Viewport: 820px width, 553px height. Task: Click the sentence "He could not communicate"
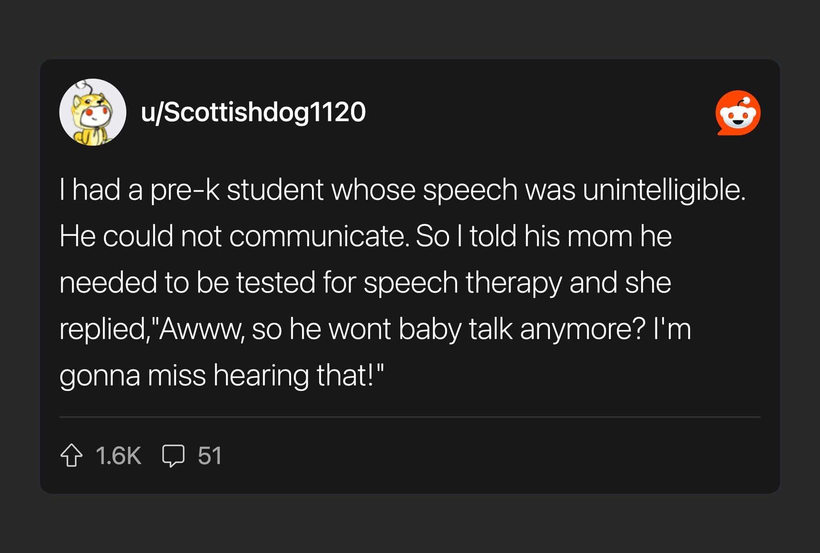tap(234, 236)
